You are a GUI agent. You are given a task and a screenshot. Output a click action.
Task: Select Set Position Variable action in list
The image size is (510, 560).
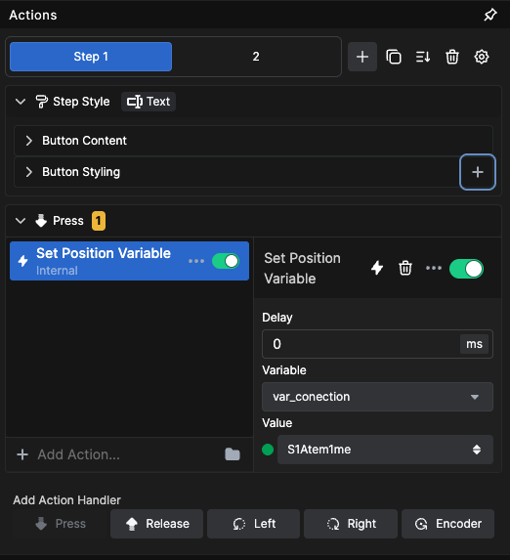[x=129, y=261]
